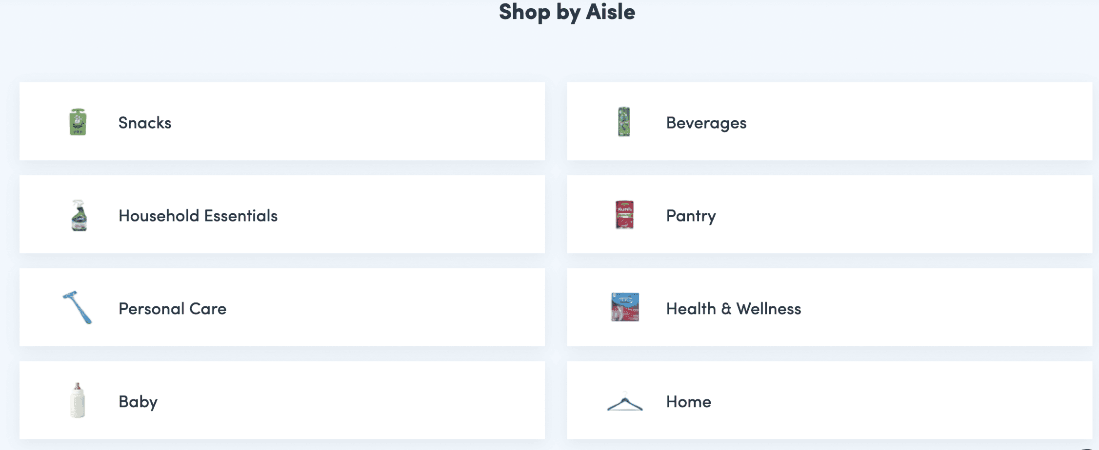The height and width of the screenshot is (450, 1099).
Task: Click the green drink icon for Beverages
Action: (x=624, y=122)
